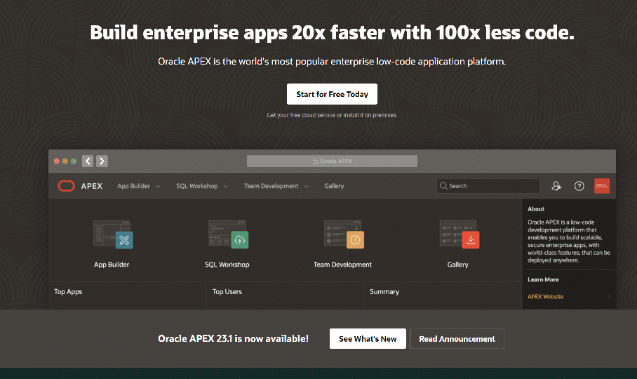The height and width of the screenshot is (379, 637).
Task: Expand the SQL Workshop menu dropdown
Action: [x=201, y=186]
